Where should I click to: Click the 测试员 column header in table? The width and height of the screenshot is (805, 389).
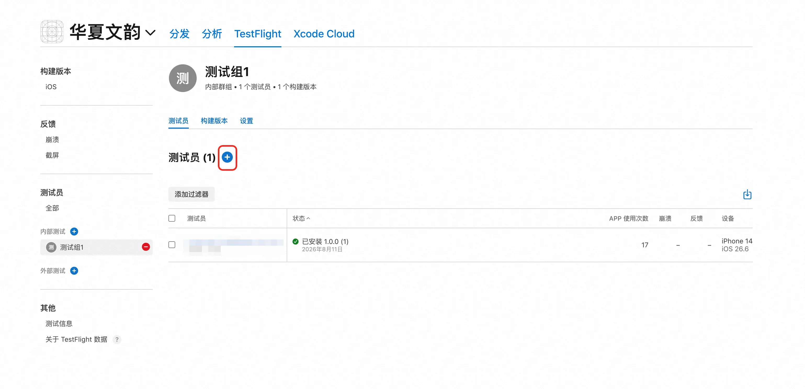[196, 218]
